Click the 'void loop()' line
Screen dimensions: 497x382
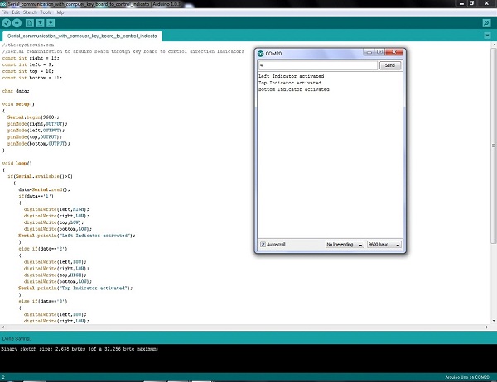point(17,164)
